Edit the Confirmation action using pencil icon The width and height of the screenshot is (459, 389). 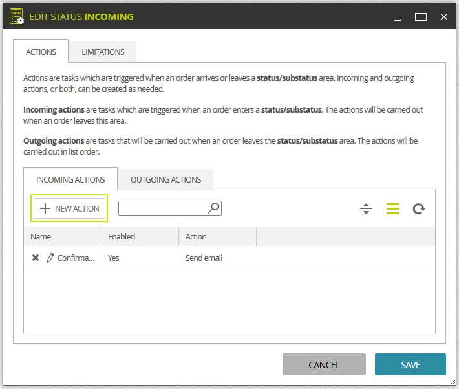(x=50, y=258)
